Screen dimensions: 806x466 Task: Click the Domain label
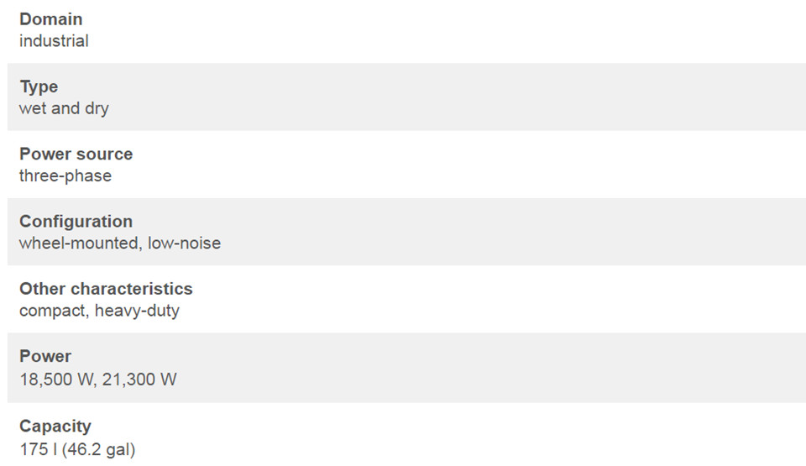[x=51, y=19]
